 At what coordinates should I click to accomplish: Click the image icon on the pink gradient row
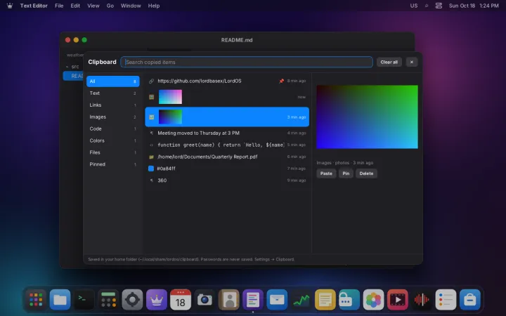151,97
